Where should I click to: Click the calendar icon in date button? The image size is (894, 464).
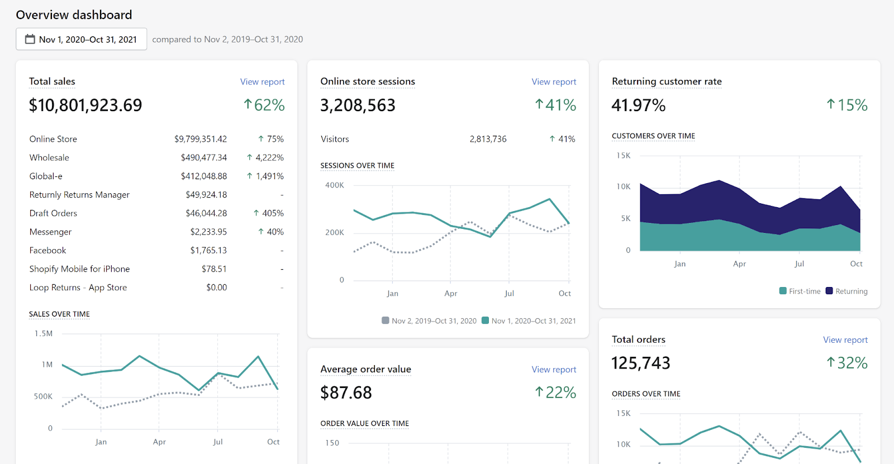(x=30, y=39)
